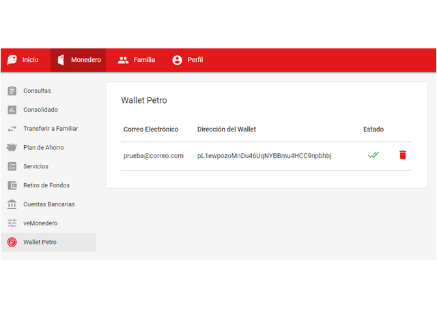Screen dimensions: 437x327
Task: Click the Inicio flag logo icon
Action: coord(12,60)
